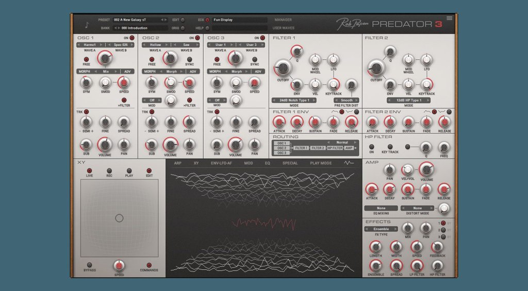Click the Filter 1 Cutoff knob

point(283,67)
